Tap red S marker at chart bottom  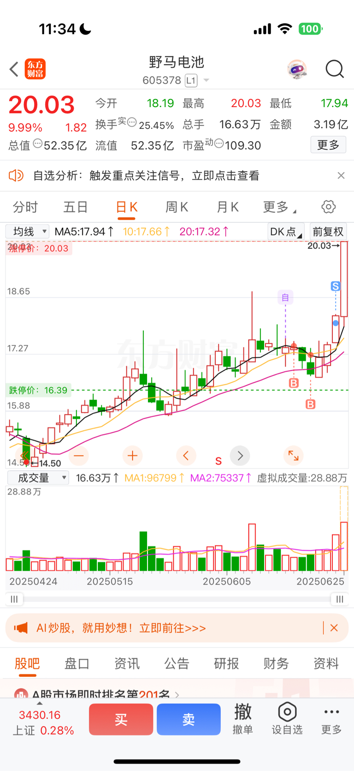coord(218,461)
